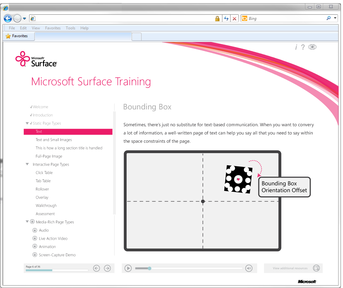Viewport: 343px width, 288px height.
Task: Click the lock icon beside Live Action Video
Action: tap(35, 238)
